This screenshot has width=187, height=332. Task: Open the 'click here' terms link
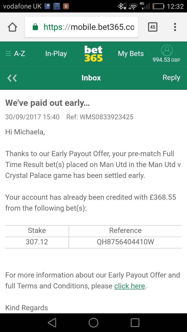(130, 286)
